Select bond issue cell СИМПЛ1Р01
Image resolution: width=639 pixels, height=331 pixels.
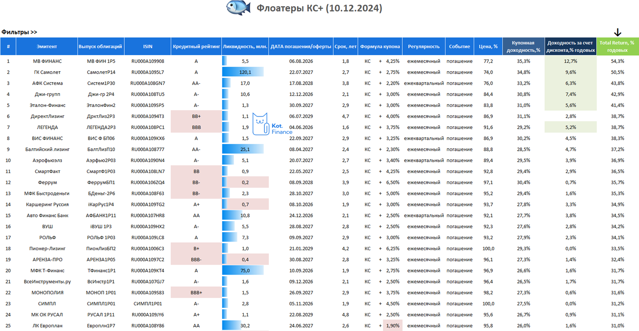pyautogui.click(x=101, y=304)
